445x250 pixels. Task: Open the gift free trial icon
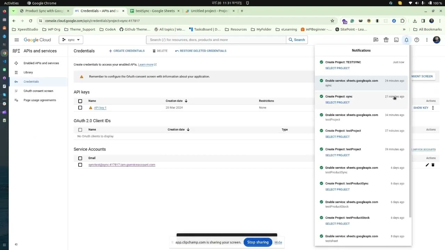click(x=386, y=40)
